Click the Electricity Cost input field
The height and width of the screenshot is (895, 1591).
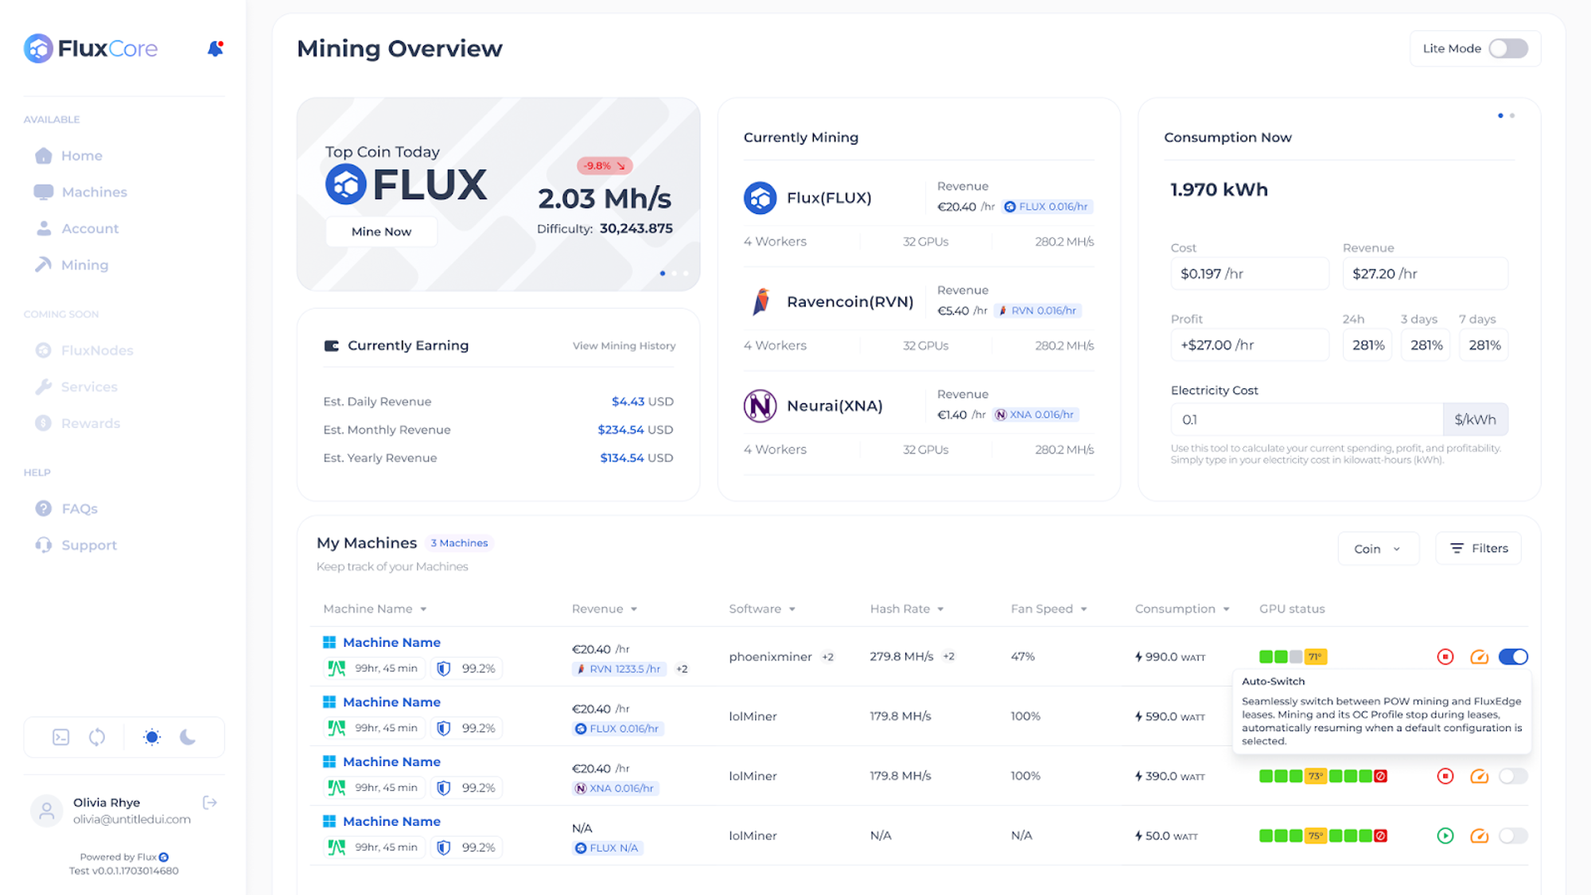tap(1306, 419)
